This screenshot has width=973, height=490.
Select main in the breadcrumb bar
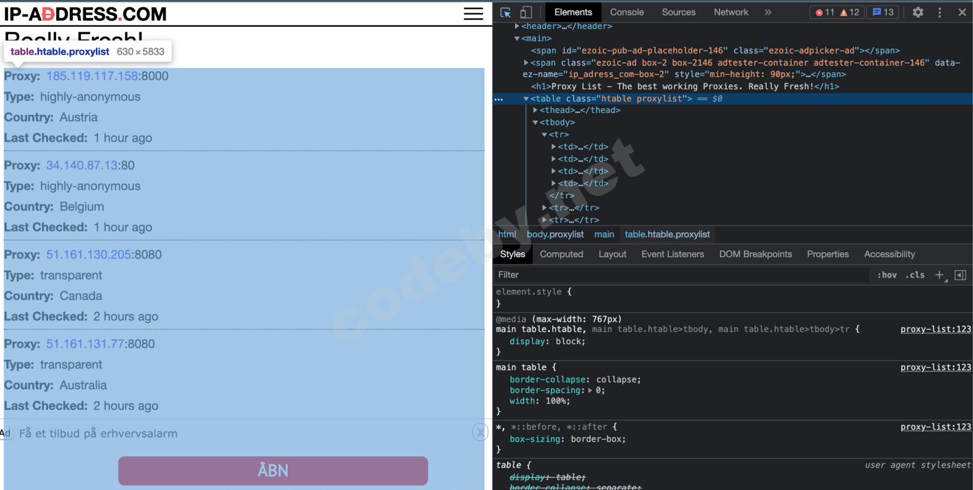pos(604,234)
